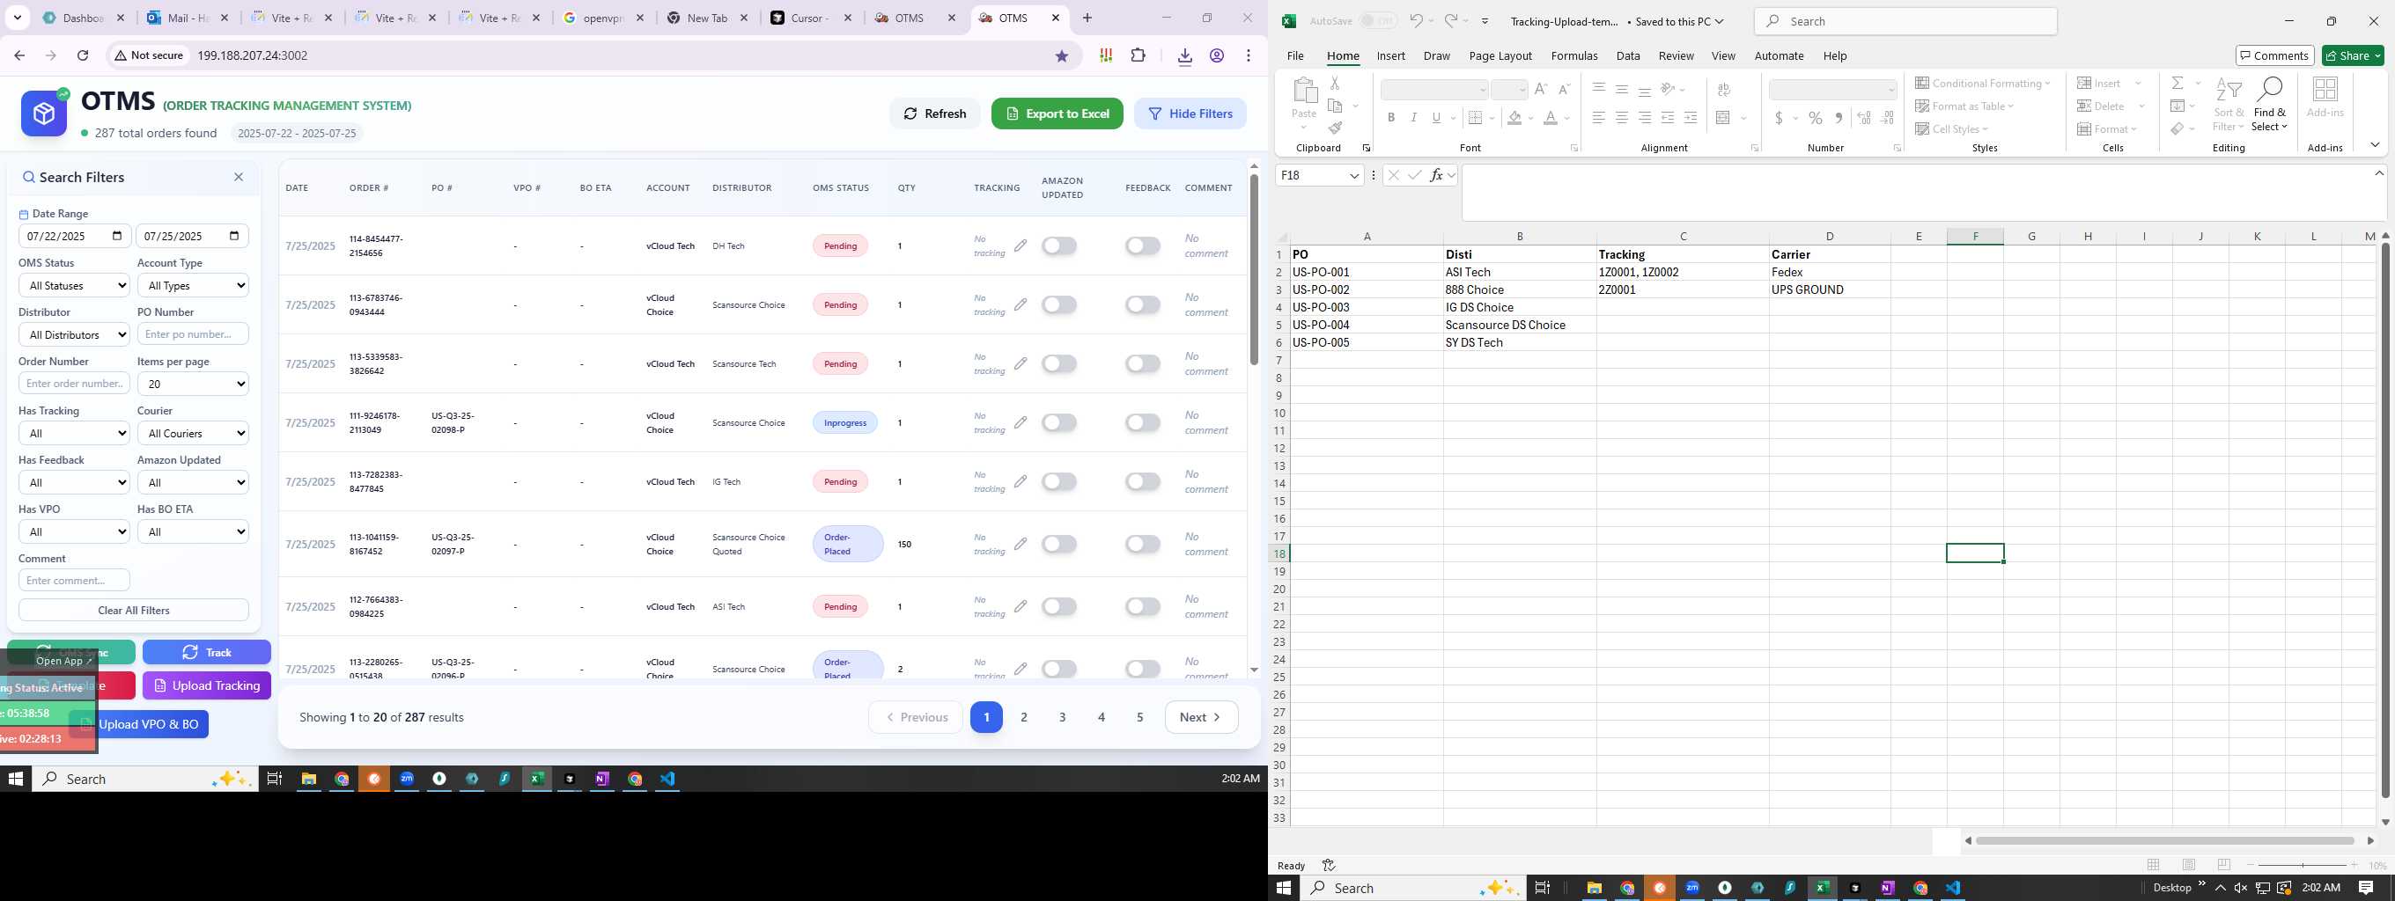2395x901 pixels.
Task: Click the edit pencil for order 114-8454477-2154656
Action: pos(1021,245)
